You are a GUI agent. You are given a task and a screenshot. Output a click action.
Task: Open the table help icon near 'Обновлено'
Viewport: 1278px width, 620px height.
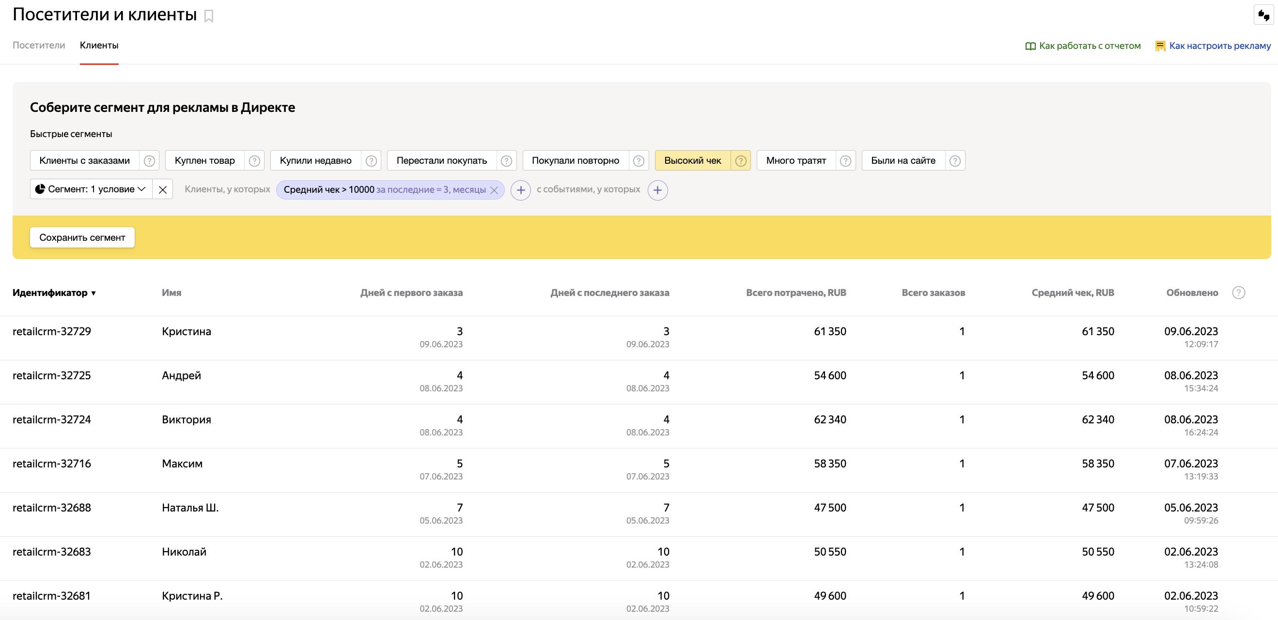(x=1238, y=293)
